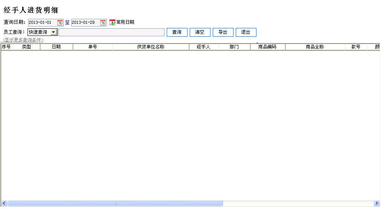Sort by the 类型 column header

coord(26,47)
